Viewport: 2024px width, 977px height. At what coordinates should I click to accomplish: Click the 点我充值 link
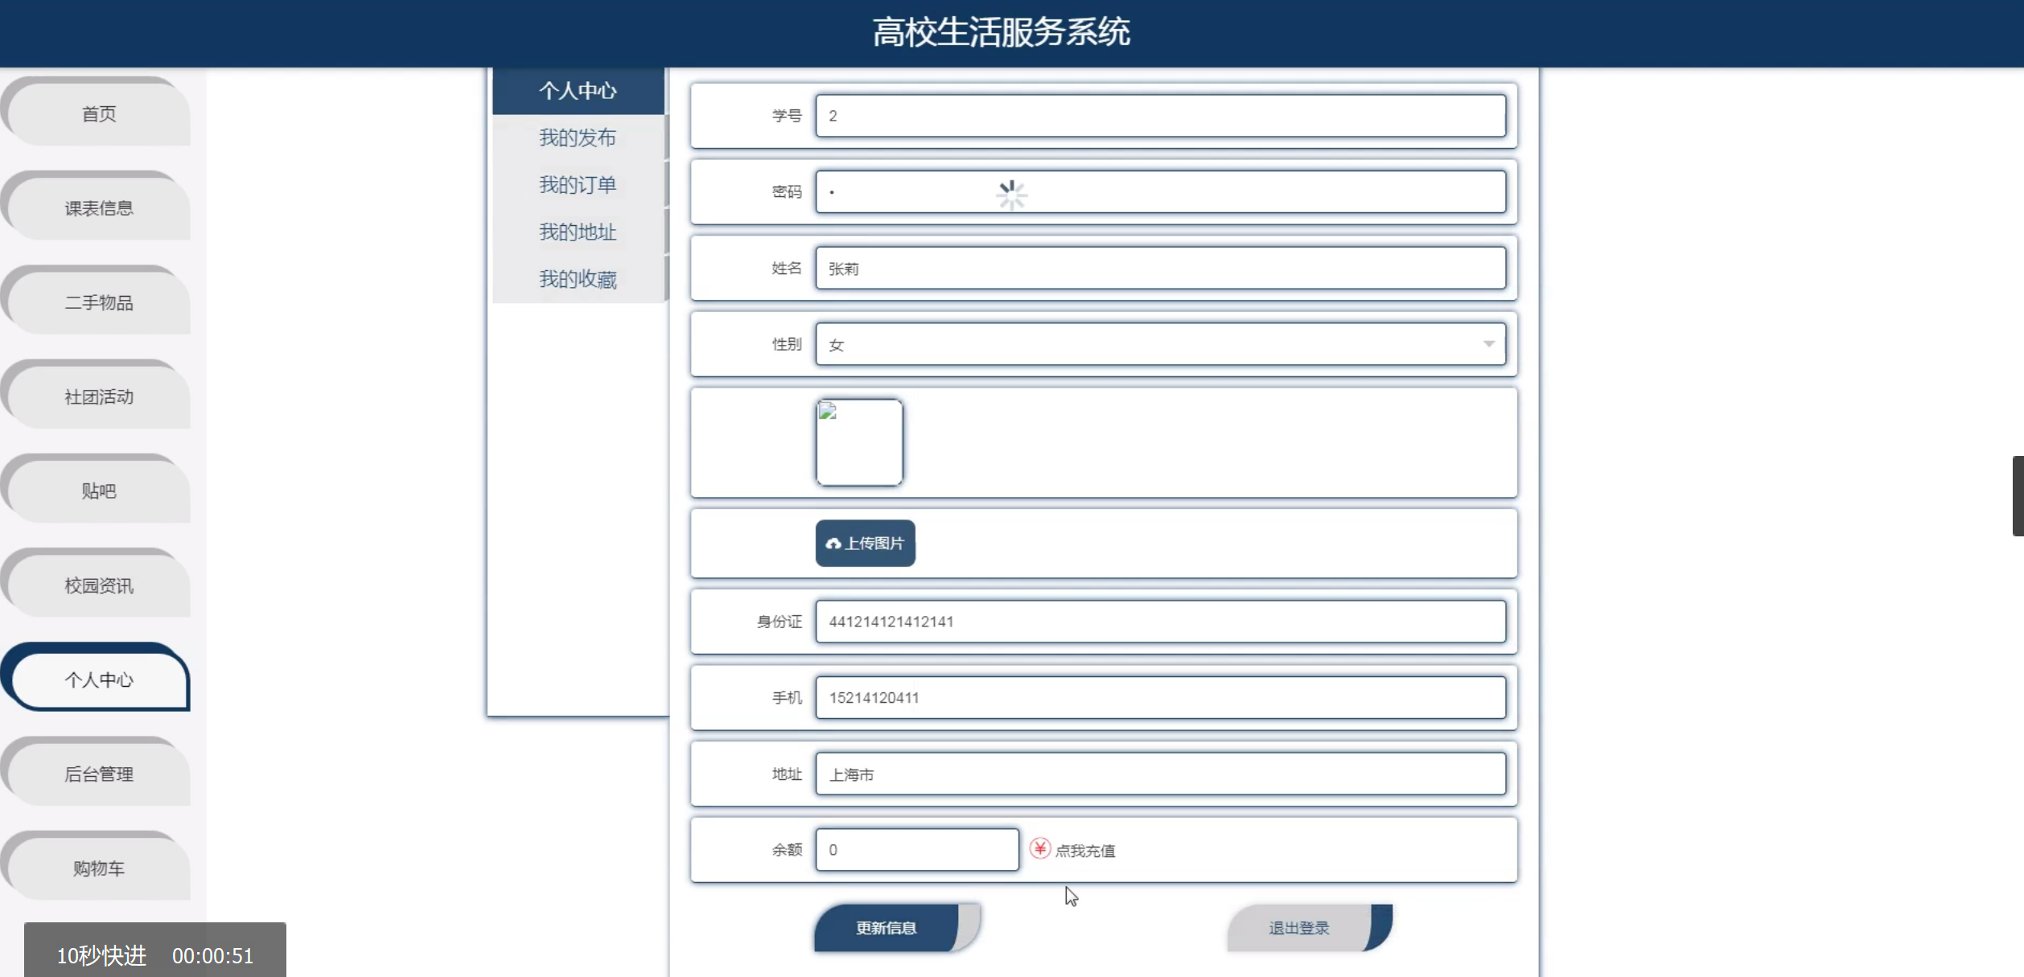click(x=1084, y=851)
